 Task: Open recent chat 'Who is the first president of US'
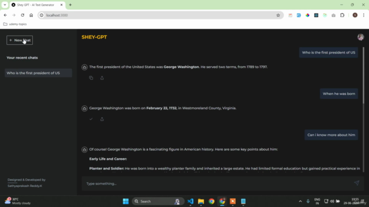39,73
